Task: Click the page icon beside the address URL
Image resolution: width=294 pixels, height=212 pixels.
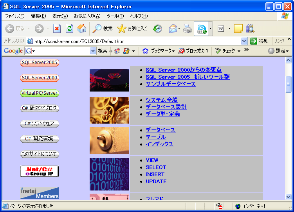Action: 30,41
